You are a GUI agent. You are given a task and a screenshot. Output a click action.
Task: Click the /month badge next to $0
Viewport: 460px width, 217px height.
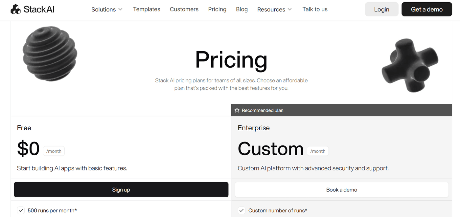(54, 151)
